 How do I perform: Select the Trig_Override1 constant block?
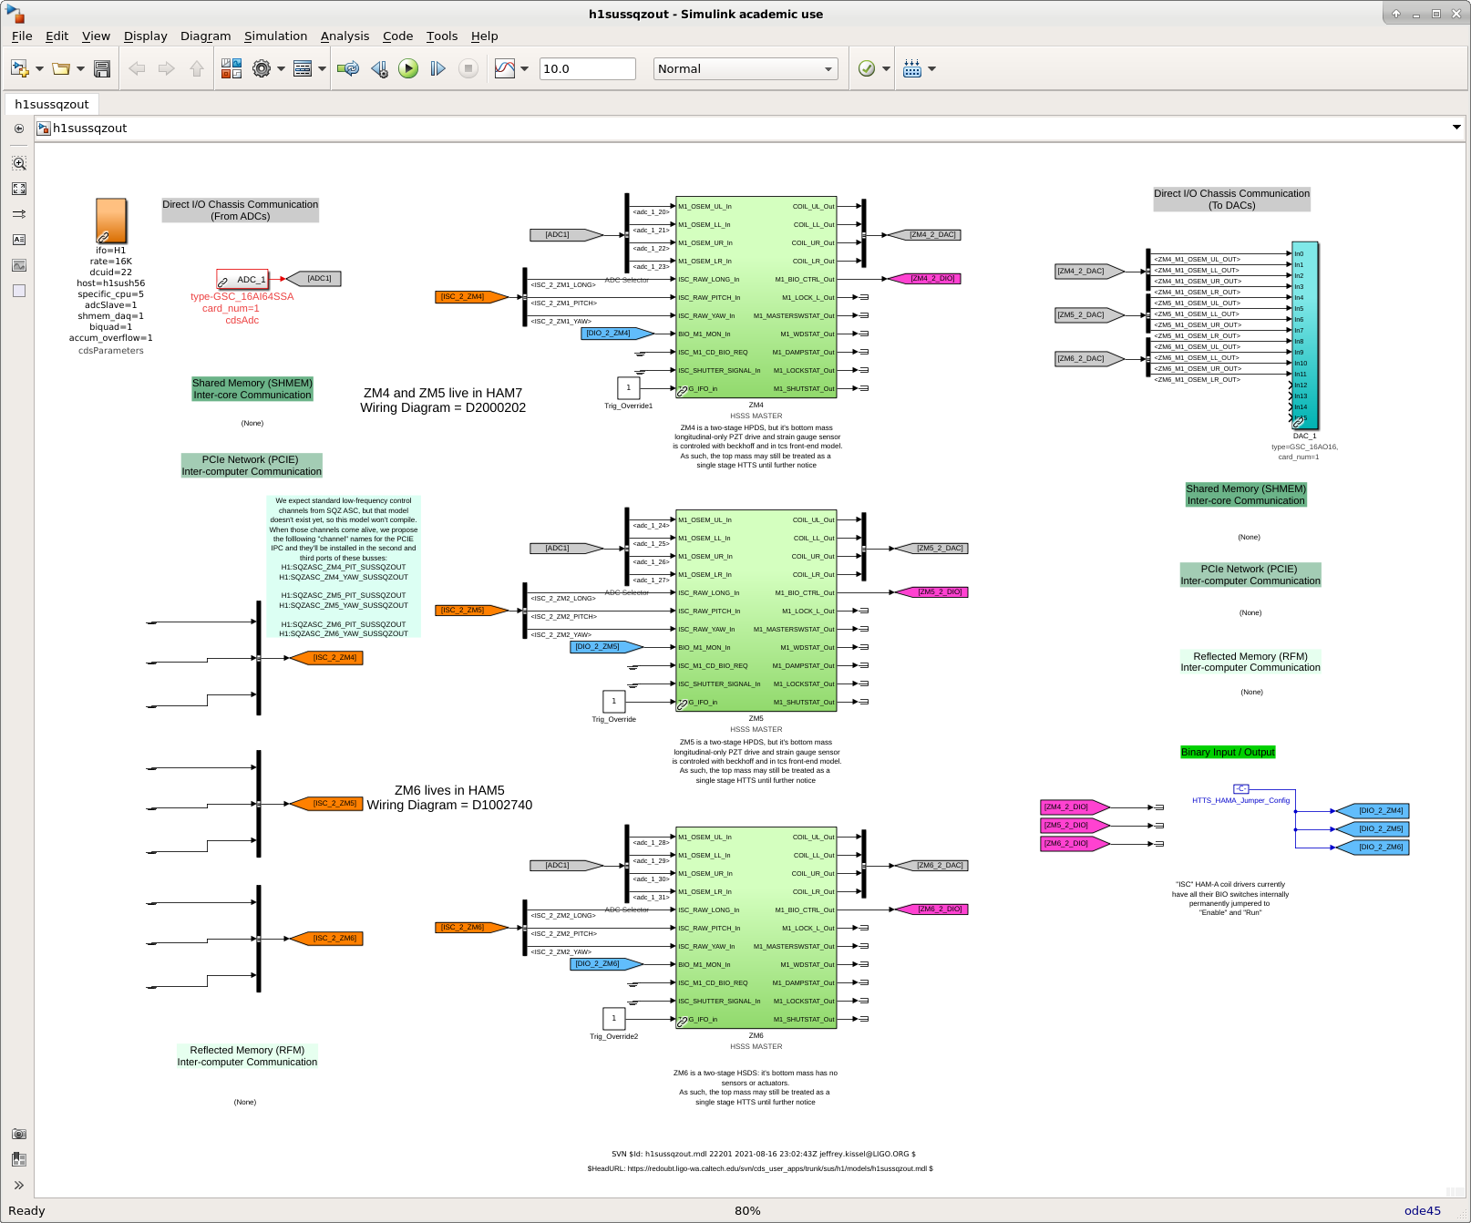tap(628, 387)
